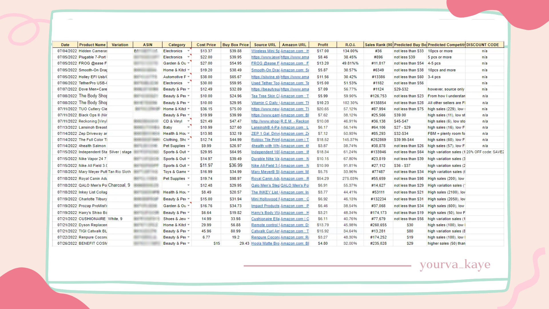Select the Profit column header
549x309 pixels.
[x=323, y=45]
